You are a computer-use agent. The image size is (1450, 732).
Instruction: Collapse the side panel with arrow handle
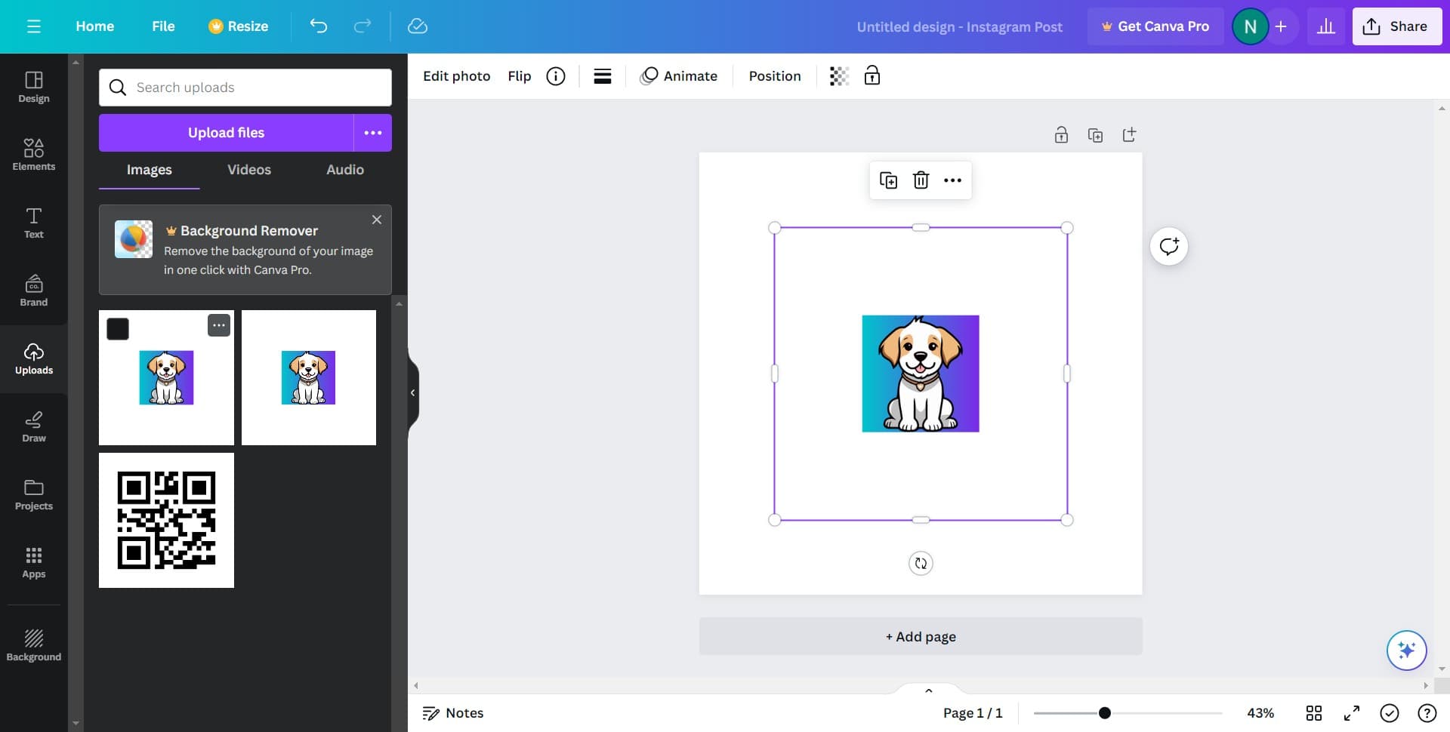point(412,392)
